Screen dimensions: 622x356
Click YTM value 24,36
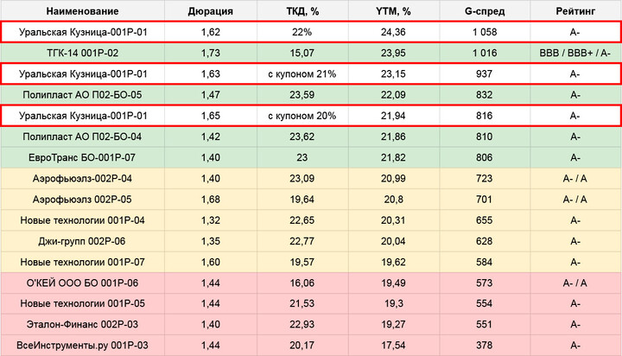pos(393,32)
